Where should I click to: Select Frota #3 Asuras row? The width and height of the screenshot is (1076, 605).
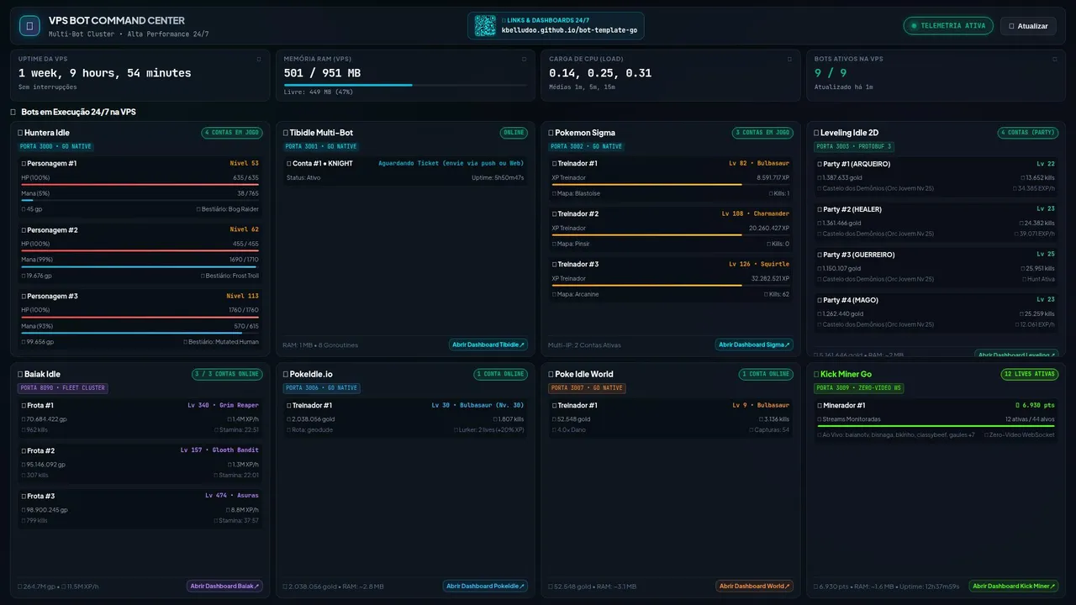click(x=140, y=508)
